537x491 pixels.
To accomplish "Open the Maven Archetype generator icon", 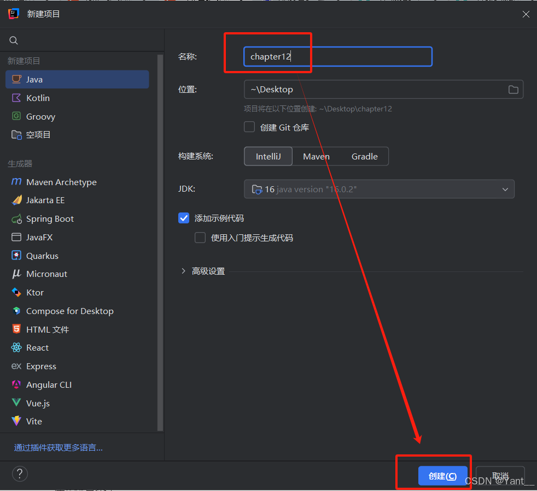I will coord(16,182).
